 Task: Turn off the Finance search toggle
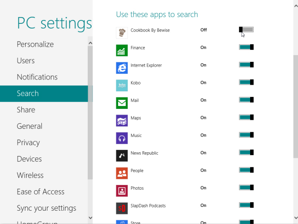(246, 47)
